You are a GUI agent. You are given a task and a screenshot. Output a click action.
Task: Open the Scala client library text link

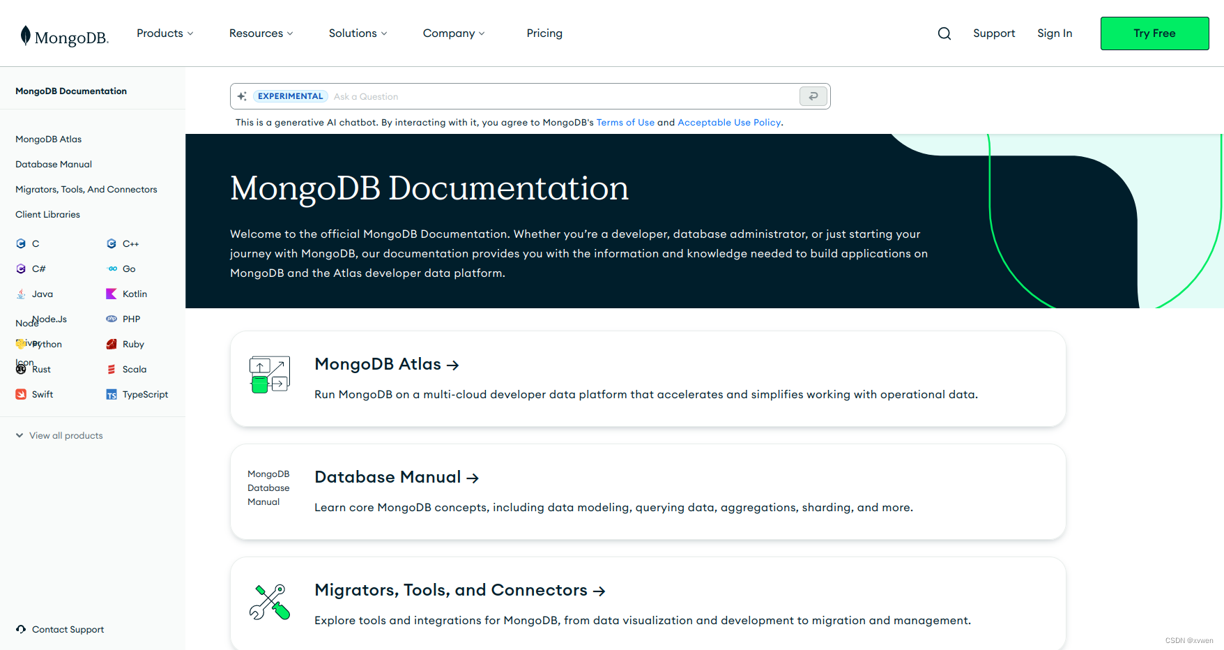(x=135, y=369)
